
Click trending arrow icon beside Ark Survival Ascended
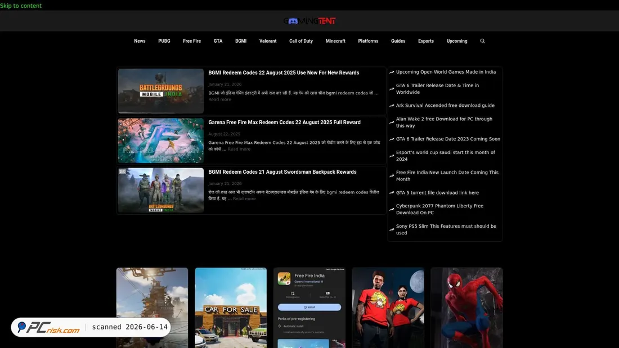coord(392,106)
